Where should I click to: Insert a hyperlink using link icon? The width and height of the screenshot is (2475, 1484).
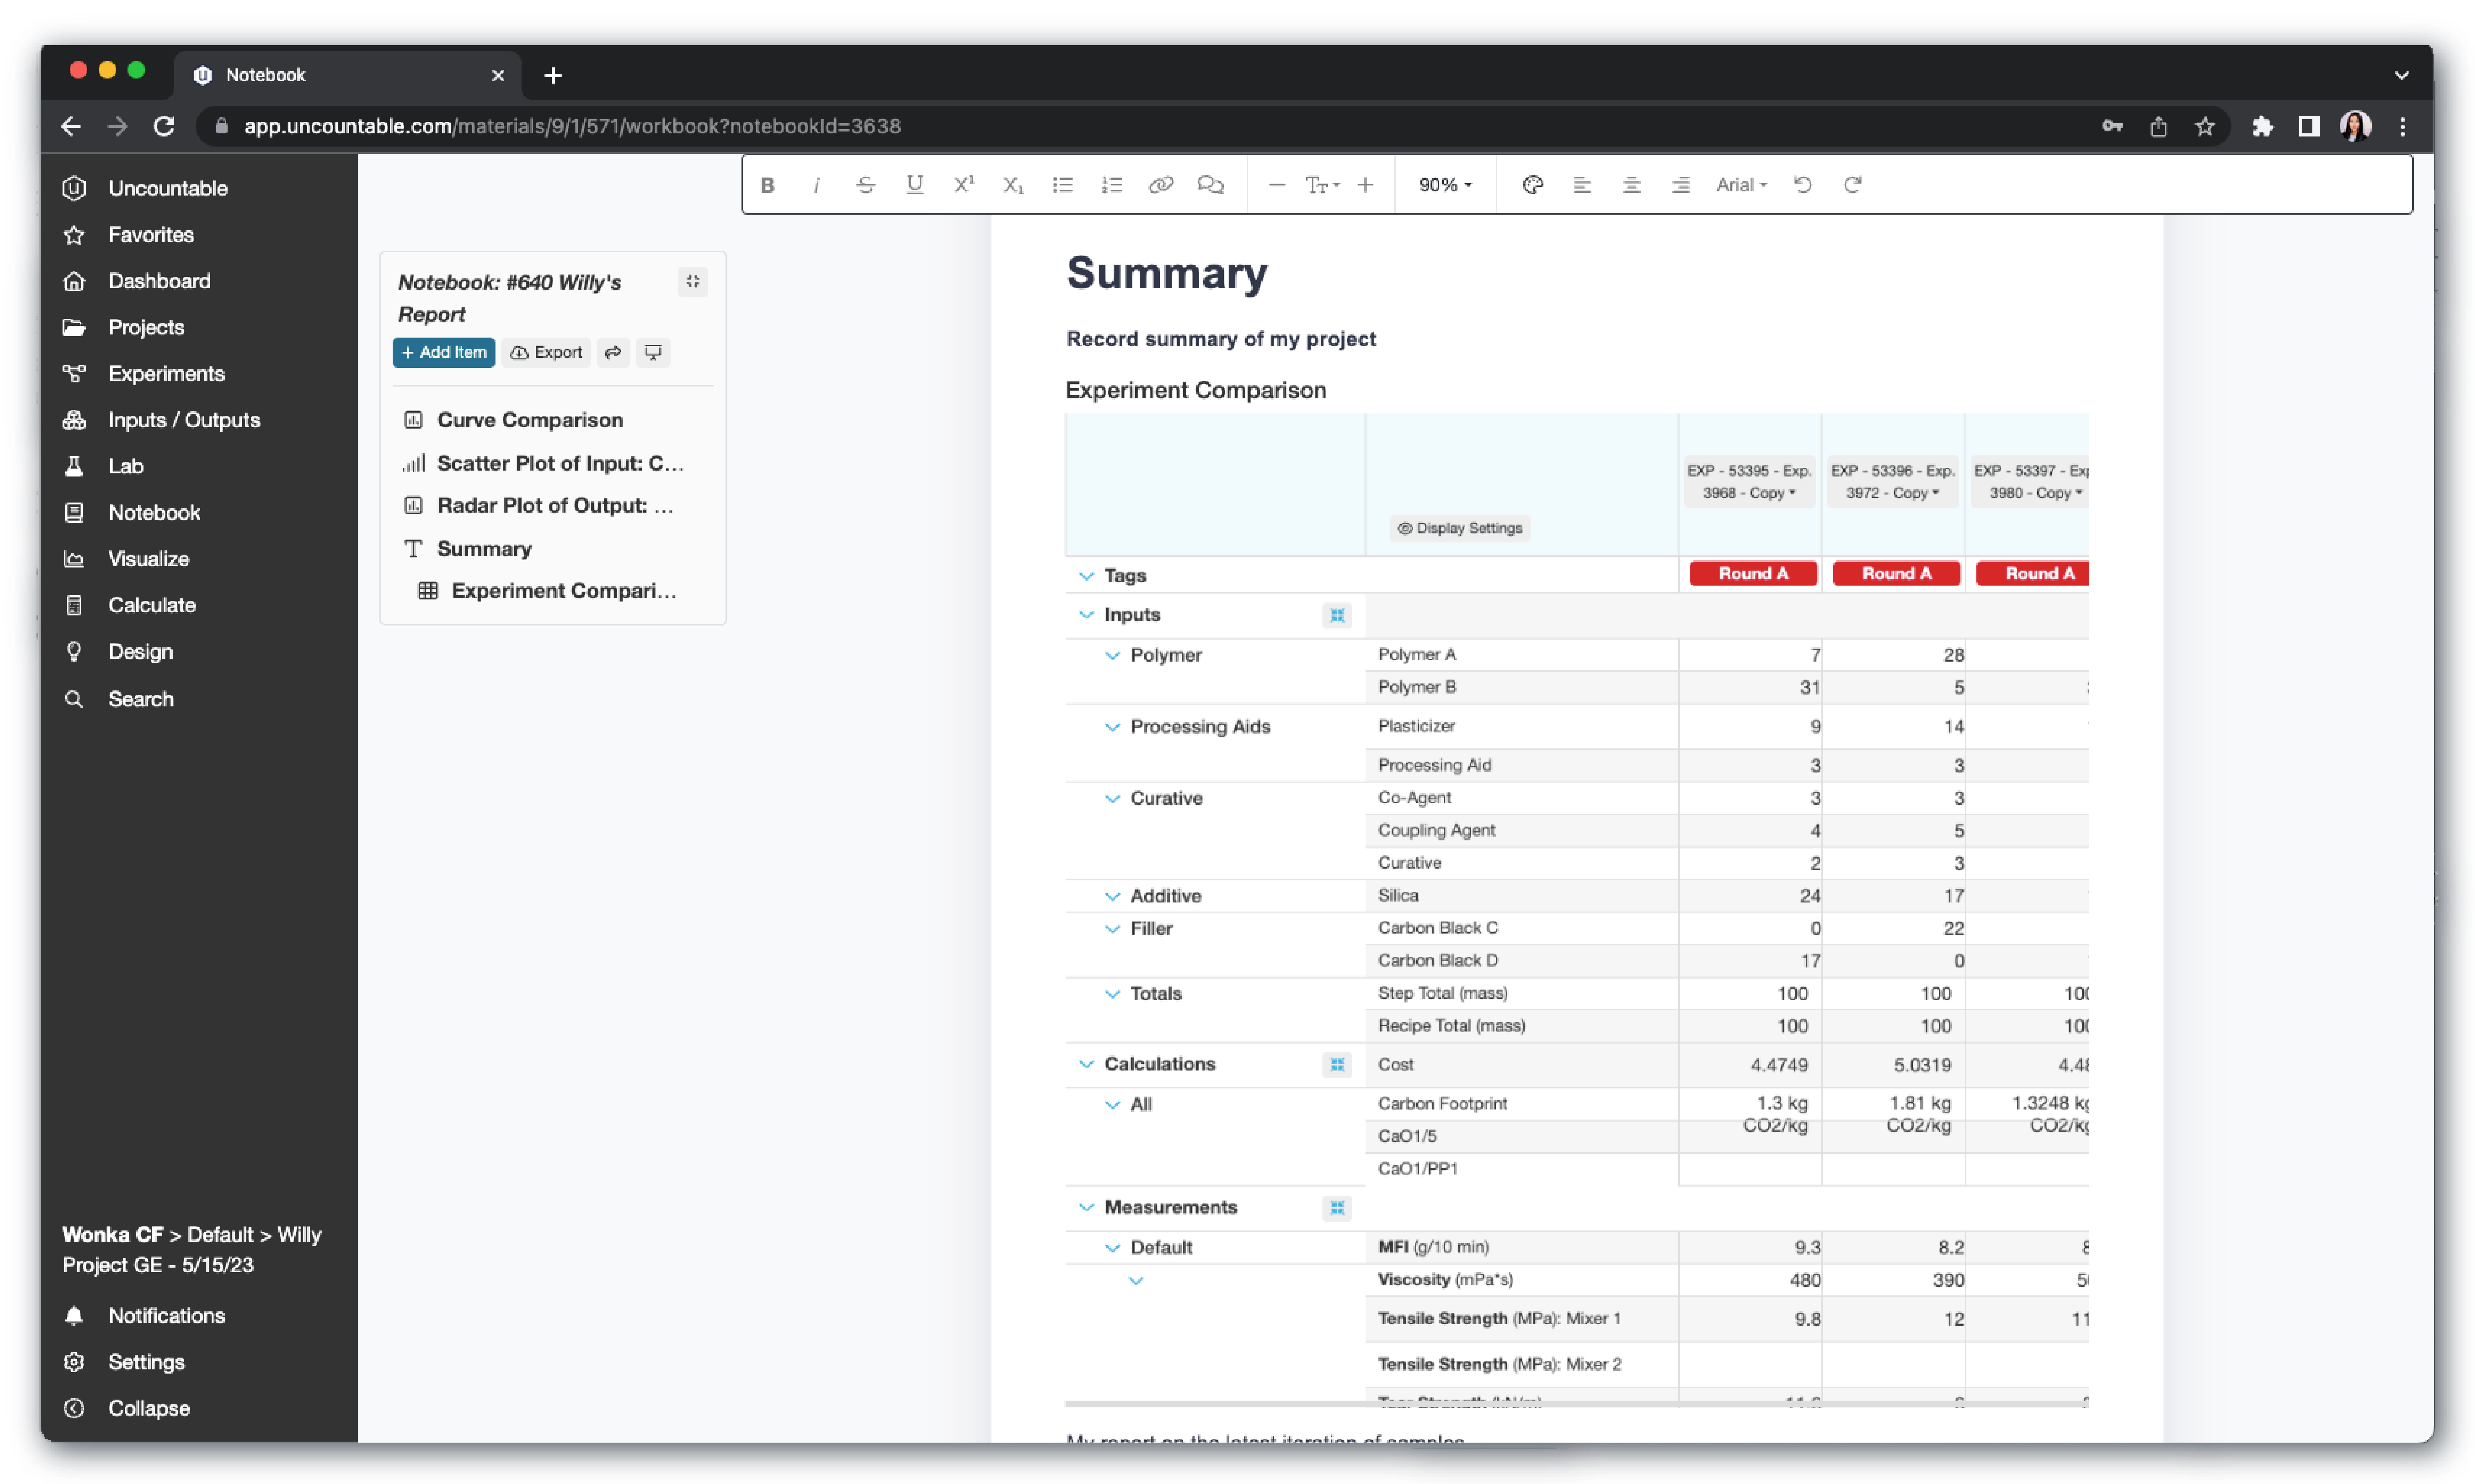(1161, 185)
